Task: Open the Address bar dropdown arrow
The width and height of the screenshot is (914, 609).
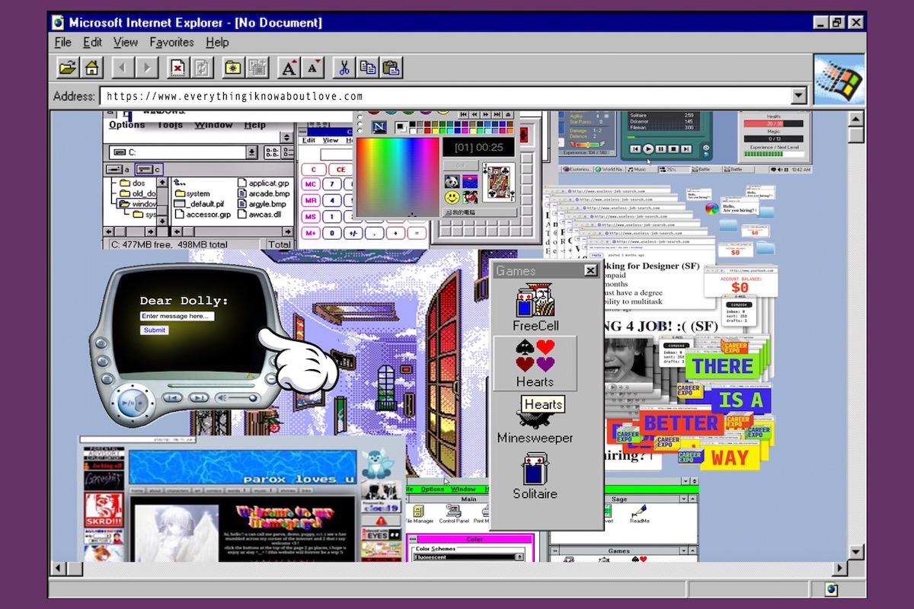Action: pyautogui.click(x=798, y=96)
